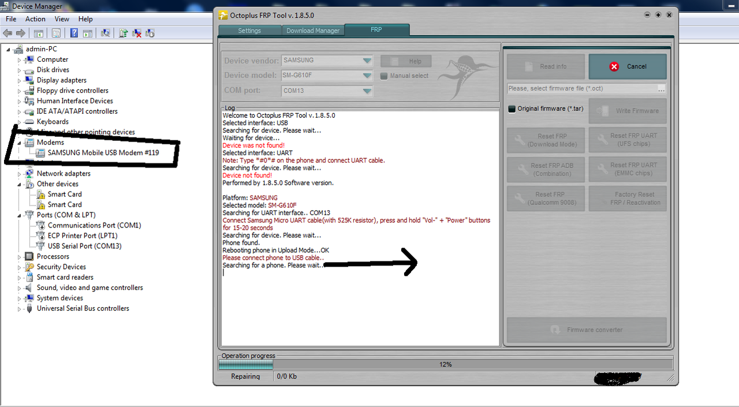Click the blue Help question mark icon

[x=74, y=33]
